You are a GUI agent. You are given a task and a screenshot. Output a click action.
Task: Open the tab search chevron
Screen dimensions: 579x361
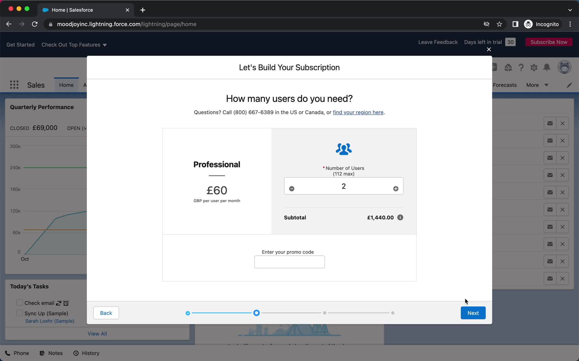pos(570,10)
